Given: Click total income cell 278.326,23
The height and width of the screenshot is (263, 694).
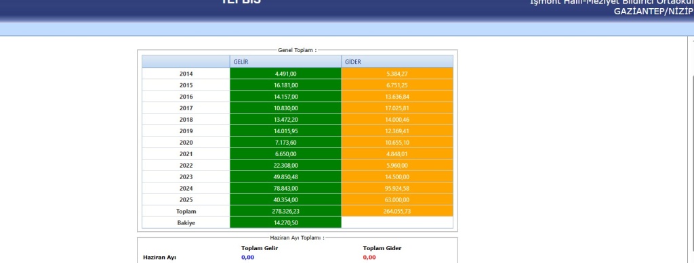Looking at the screenshot, I should click(285, 212).
